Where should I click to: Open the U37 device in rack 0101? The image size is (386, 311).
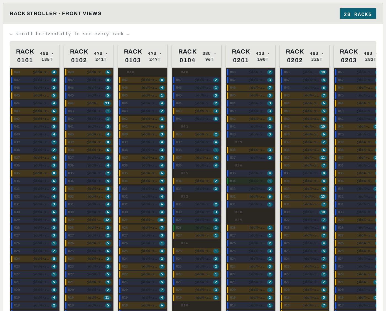[35, 158]
